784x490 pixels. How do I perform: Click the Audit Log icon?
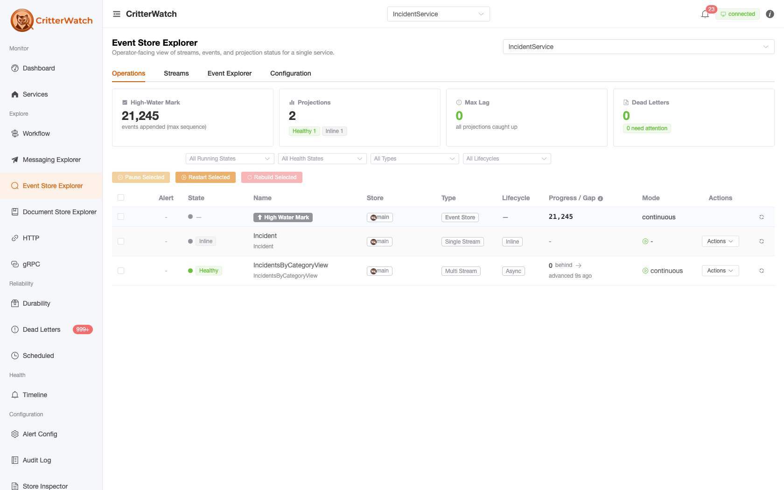pos(15,460)
